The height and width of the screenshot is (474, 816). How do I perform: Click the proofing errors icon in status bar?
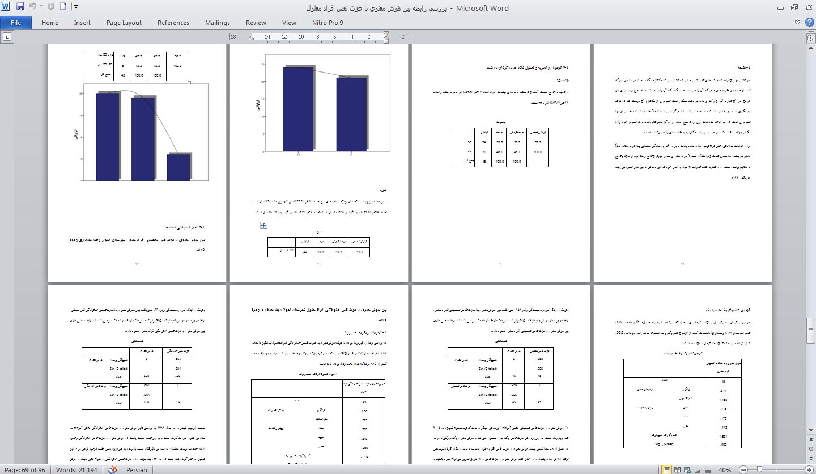tap(113, 469)
